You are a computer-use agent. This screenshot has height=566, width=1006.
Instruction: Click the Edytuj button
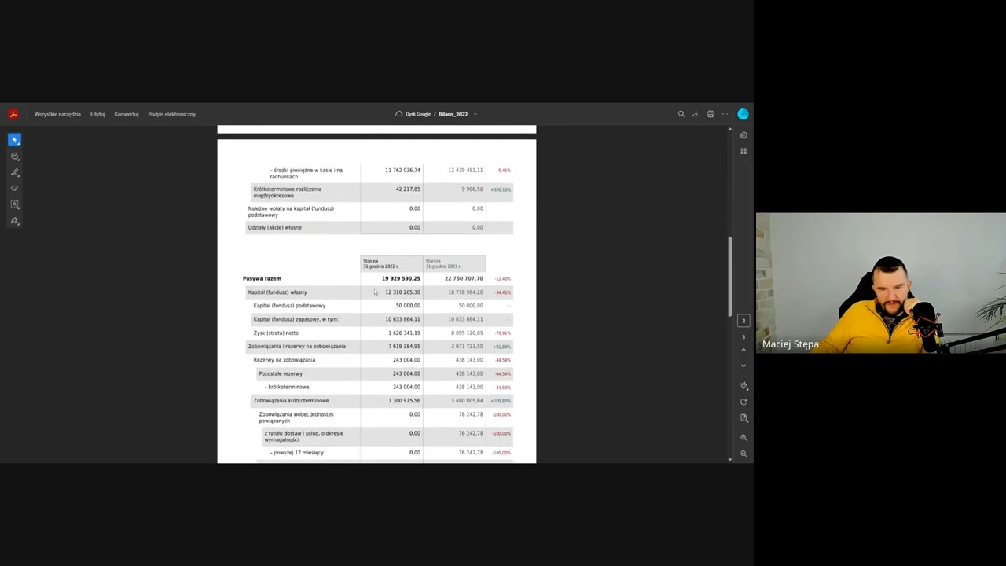[x=97, y=114]
